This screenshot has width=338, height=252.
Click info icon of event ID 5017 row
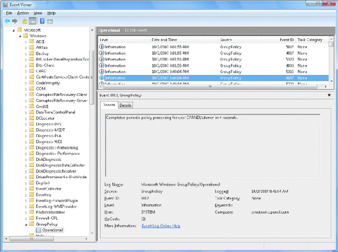[102, 47]
